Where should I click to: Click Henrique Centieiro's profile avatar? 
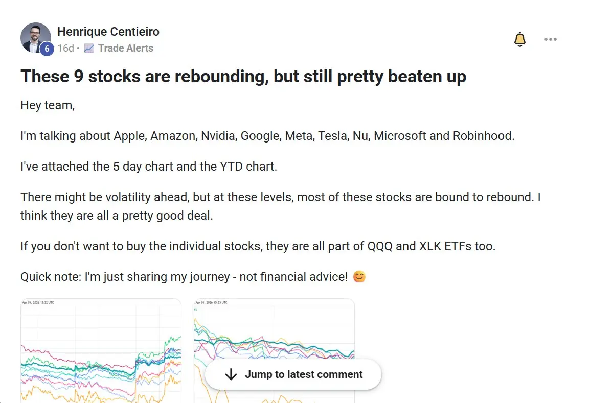34,36
